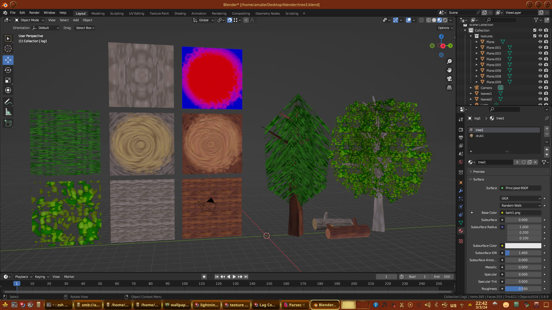The height and width of the screenshot is (310, 552).
Task: Click the Options button in viewport
Action: (445, 28)
